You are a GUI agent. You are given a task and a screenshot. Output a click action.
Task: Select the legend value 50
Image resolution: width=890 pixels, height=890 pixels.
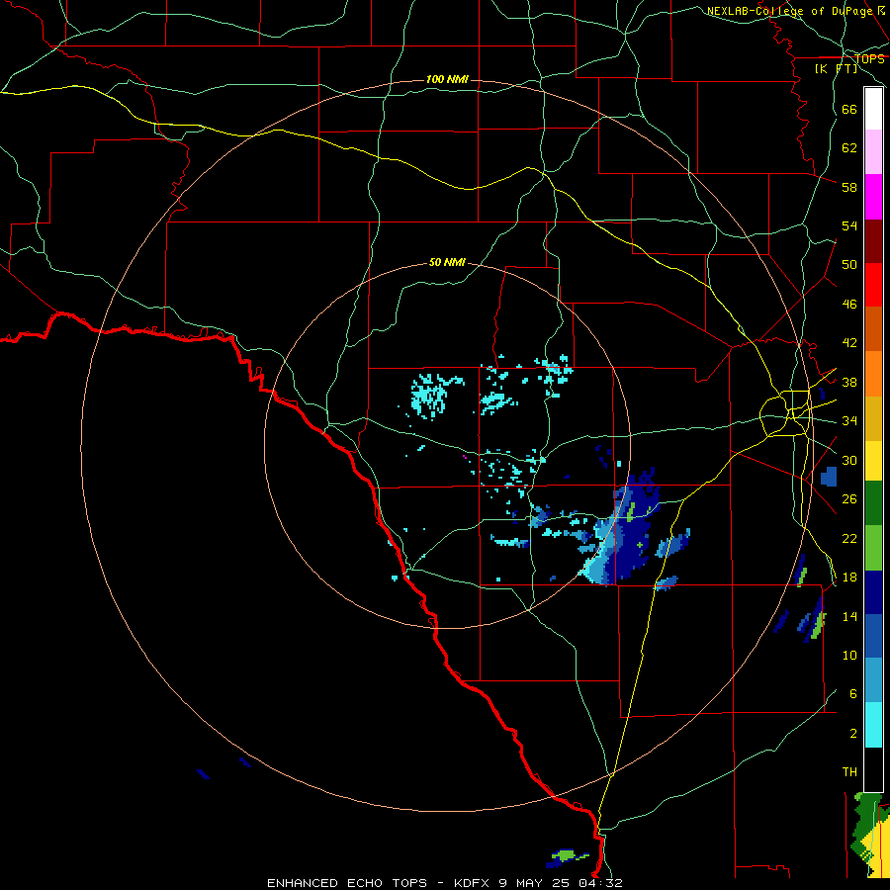tap(849, 264)
